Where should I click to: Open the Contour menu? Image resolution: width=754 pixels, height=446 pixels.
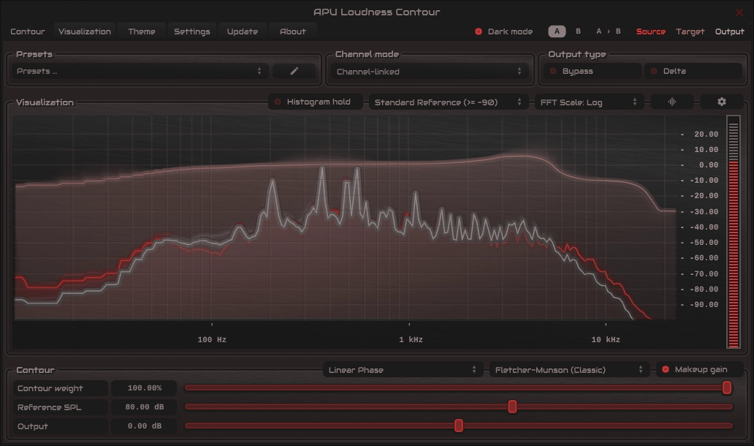tap(28, 31)
